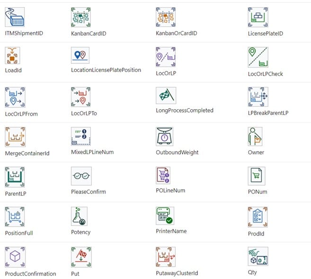The height and width of the screenshot is (279, 311).
Task: Select the PrinterName printer icon
Action: 165,216
